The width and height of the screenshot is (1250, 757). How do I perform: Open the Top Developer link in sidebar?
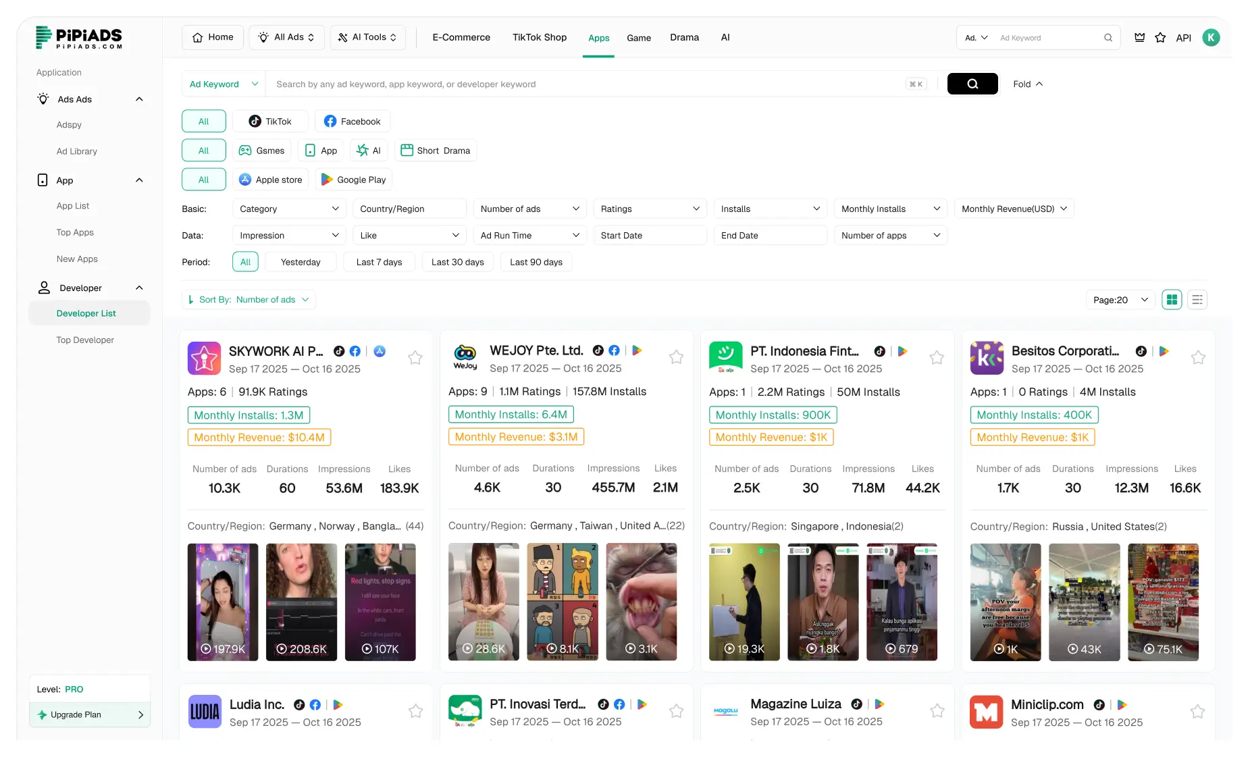(x=84, y=340)
